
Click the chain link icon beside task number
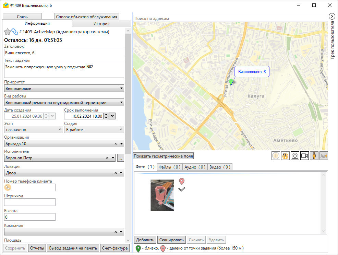tap(15, 32)
